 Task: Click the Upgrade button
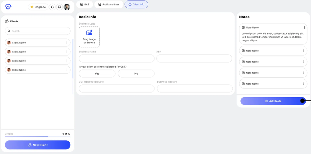[38, 7]
